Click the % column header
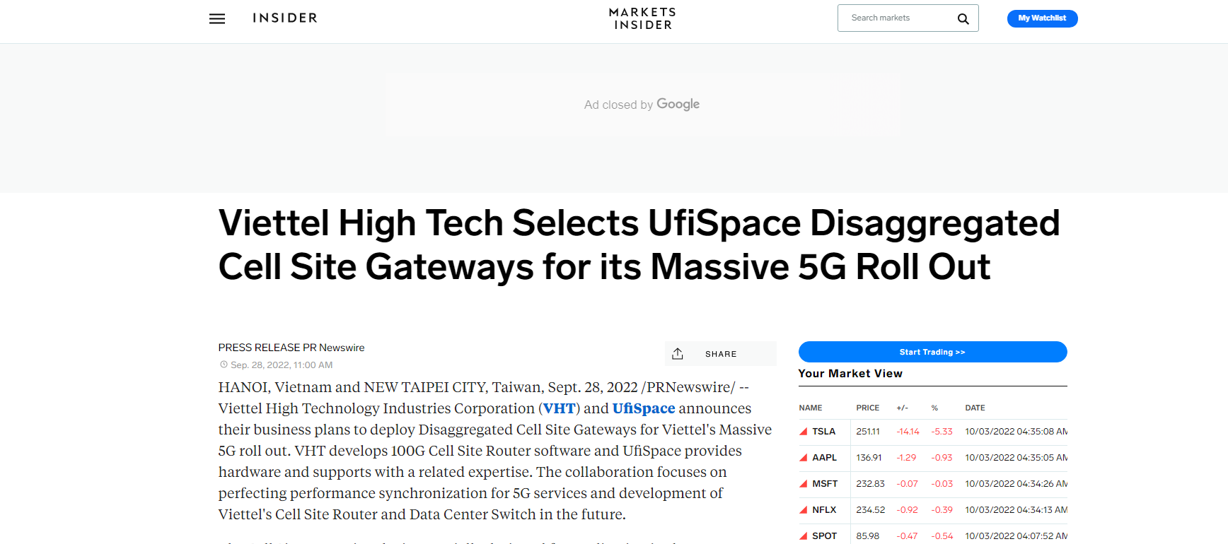The height and width of the screenshot is (544, 1228). click(934, 408)
